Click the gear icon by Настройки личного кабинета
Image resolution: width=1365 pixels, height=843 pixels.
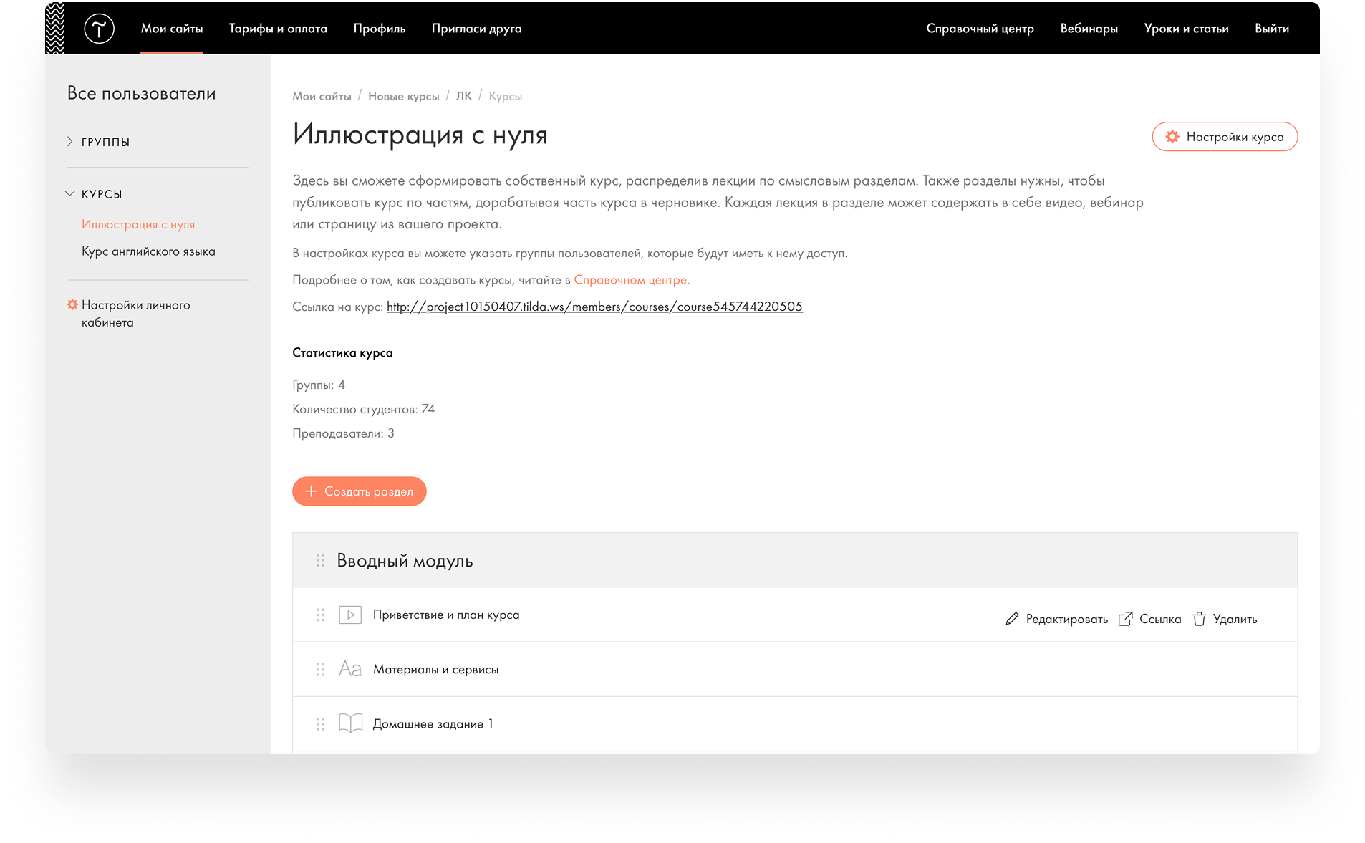[72, 305]
